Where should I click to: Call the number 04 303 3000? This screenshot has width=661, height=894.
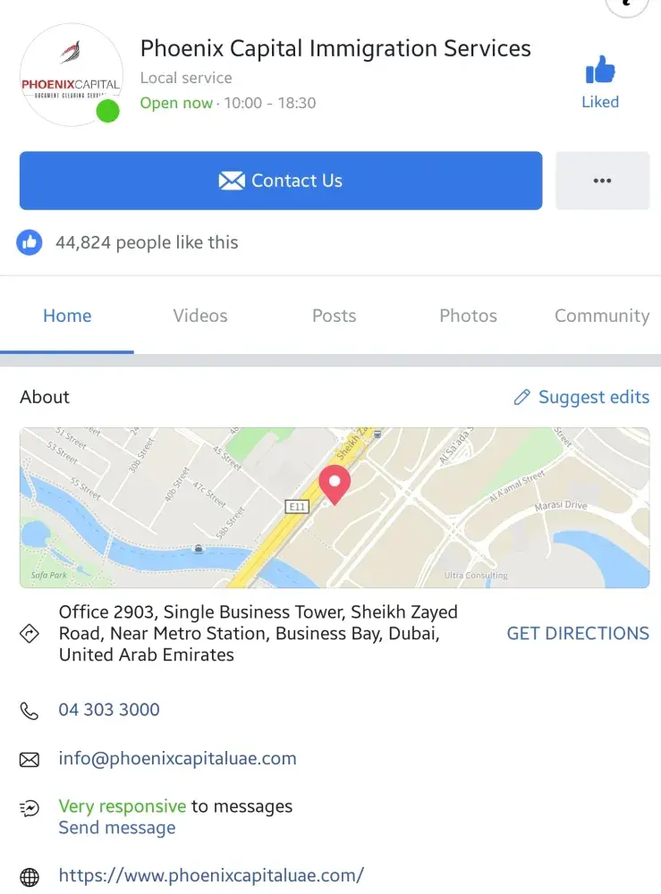click(109, 710)
